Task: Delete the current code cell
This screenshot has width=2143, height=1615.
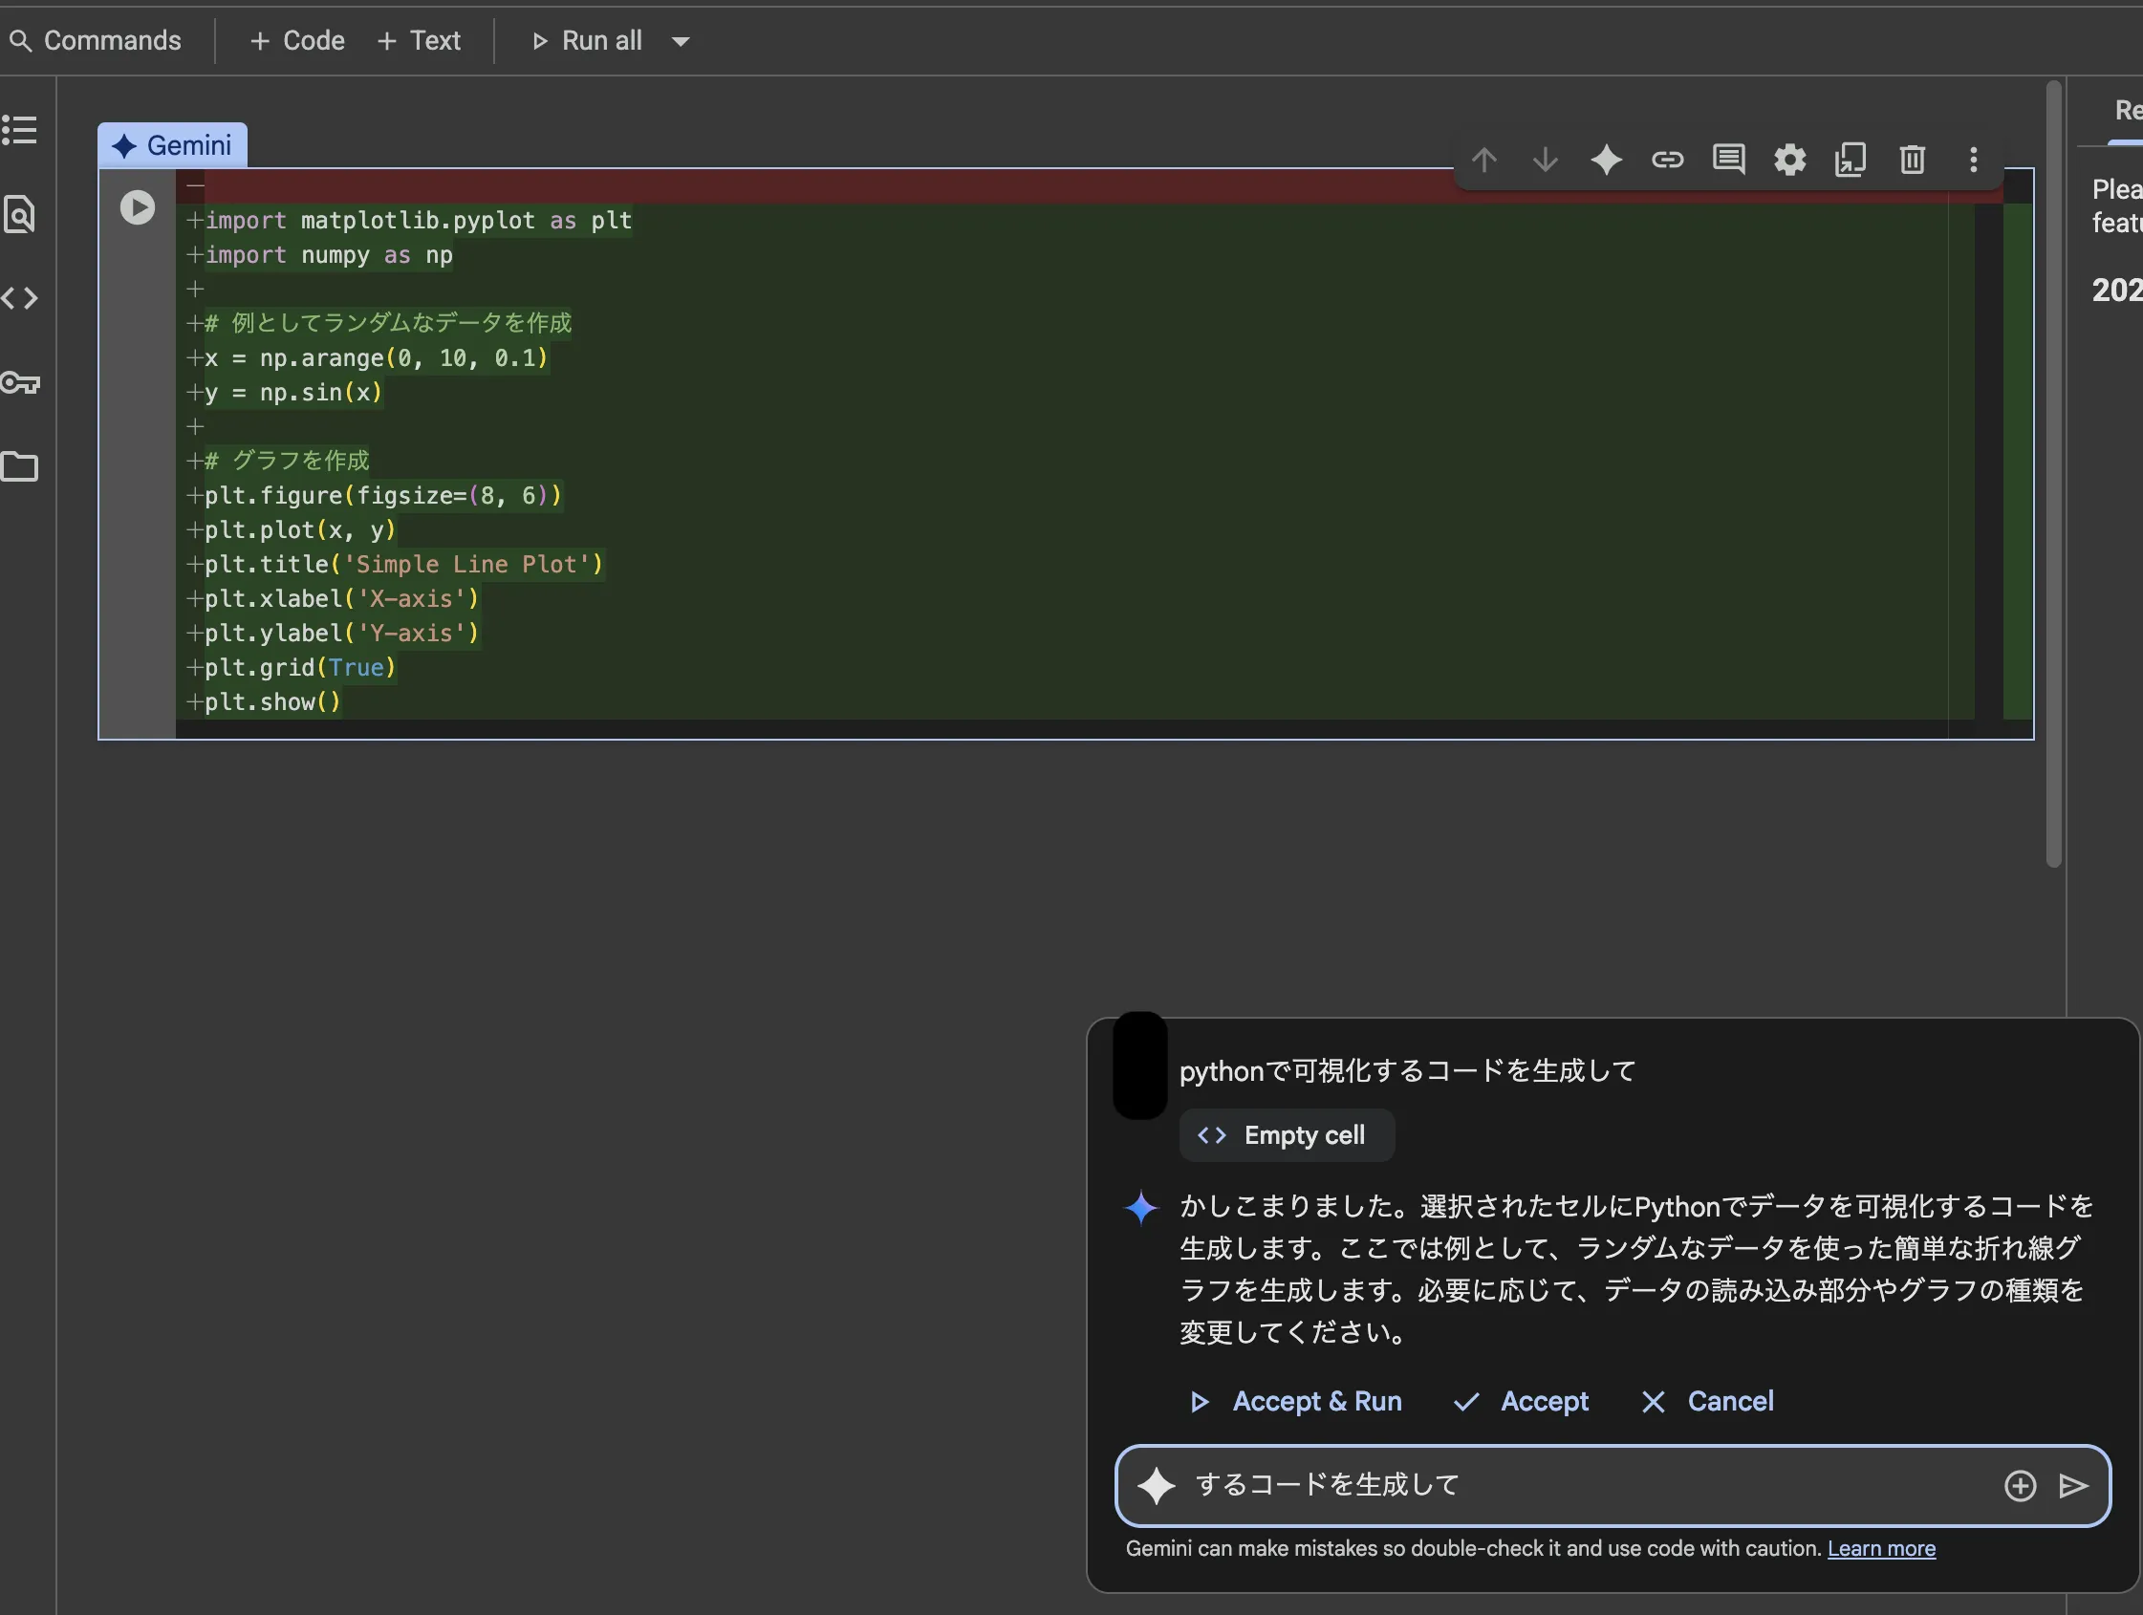Action: pyautogui.click(x=1912, y=160)
